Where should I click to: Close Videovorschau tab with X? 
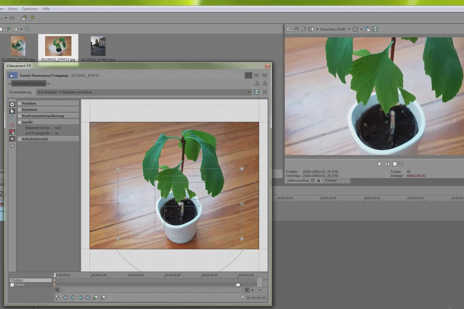319,180
